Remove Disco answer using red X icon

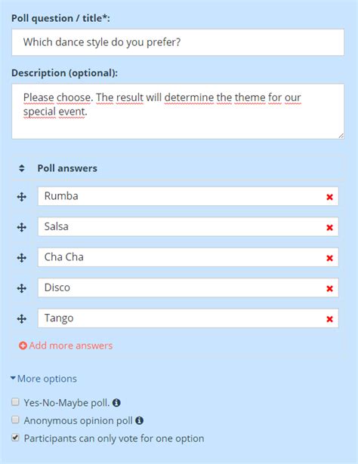[329, 288]
